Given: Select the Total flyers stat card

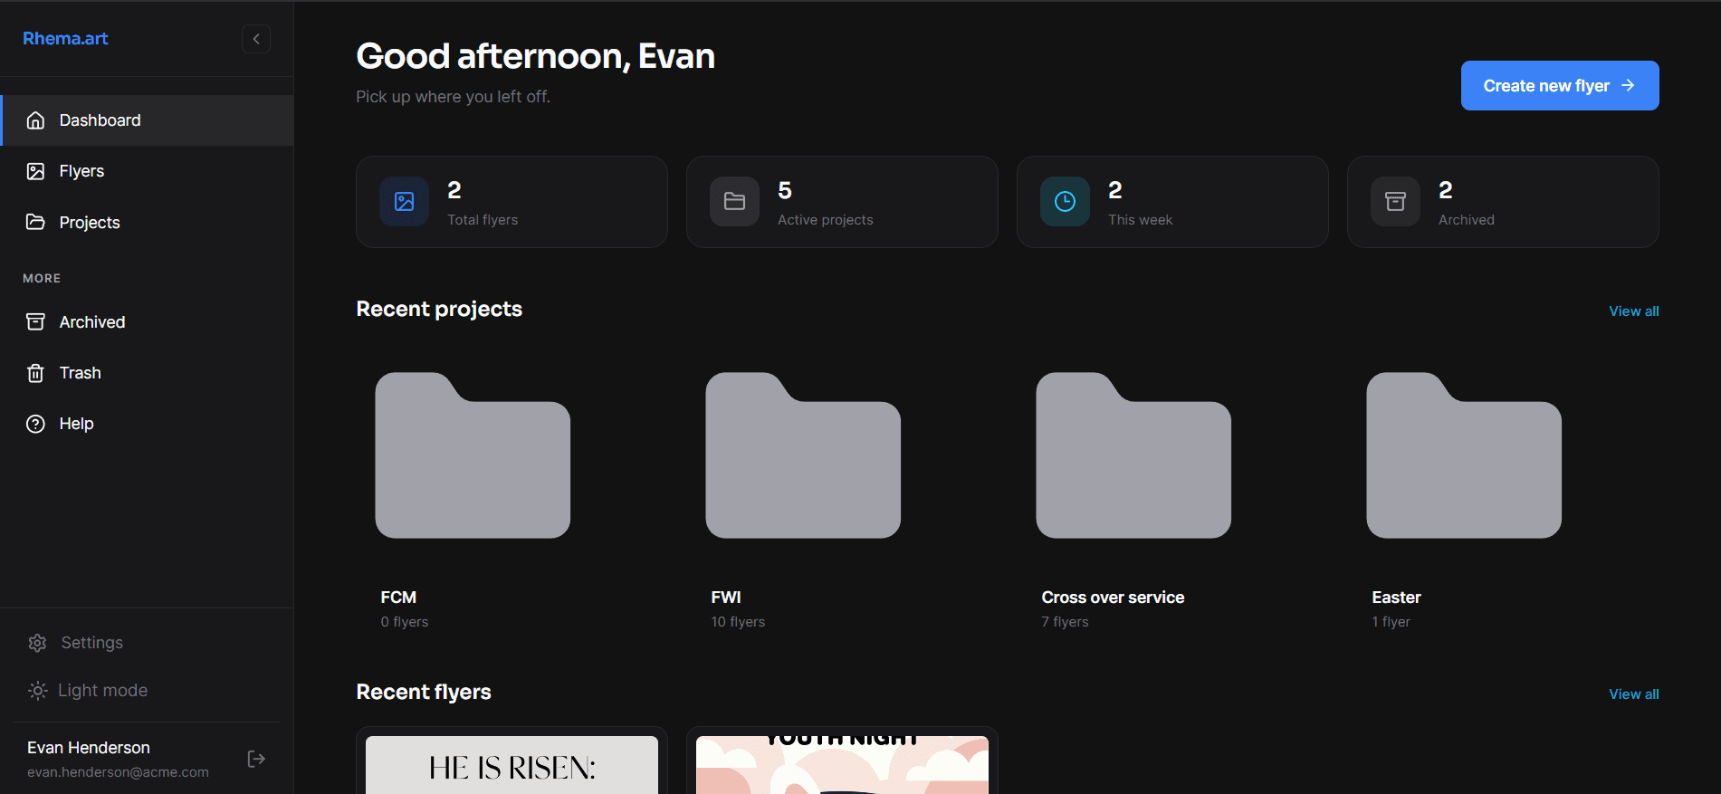Looking at the screenshot, I should (x=512, y=202).
